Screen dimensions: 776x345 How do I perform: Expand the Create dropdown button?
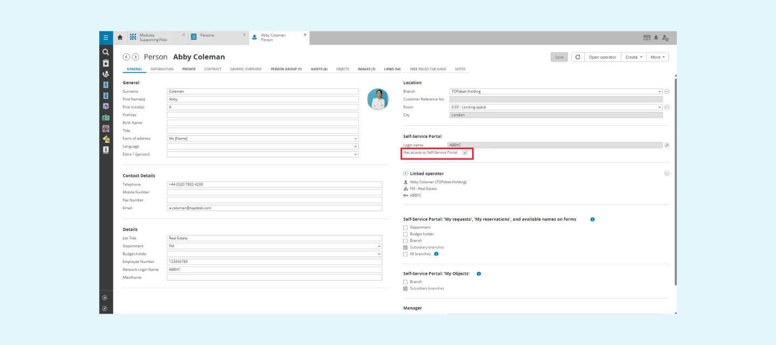coord(634,57)
